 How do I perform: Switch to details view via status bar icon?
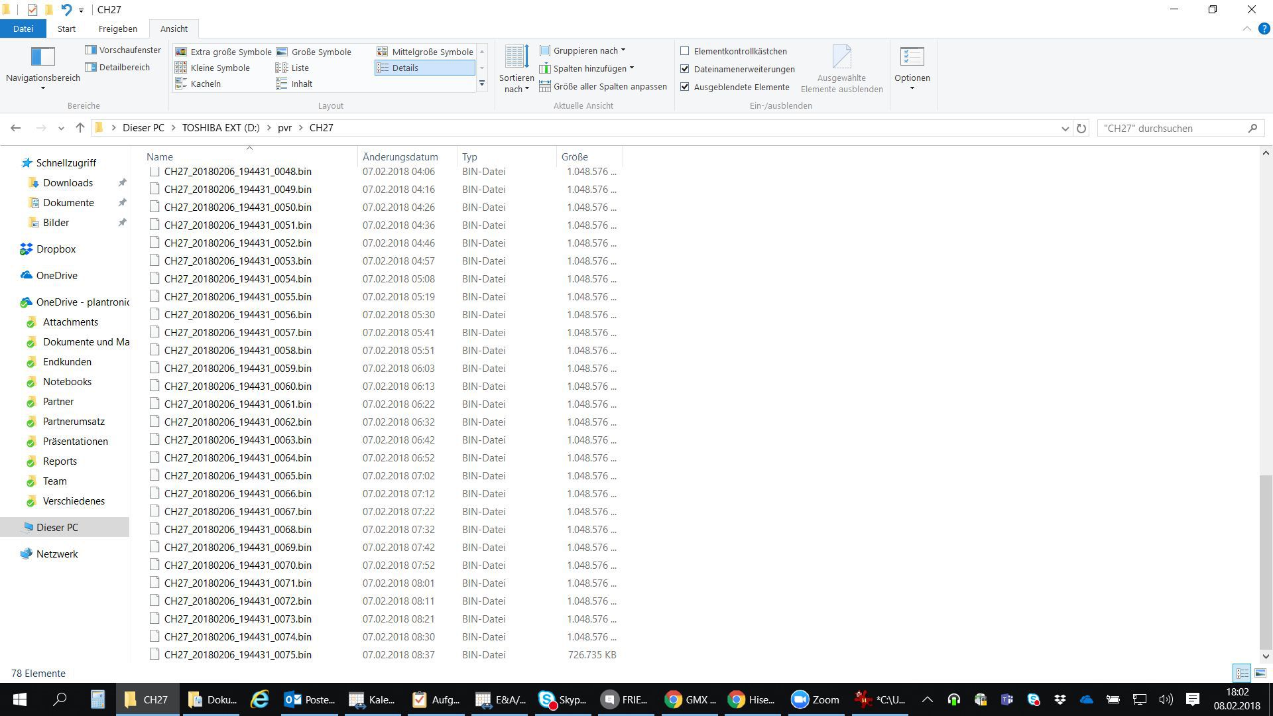(x=1242, y=674)
